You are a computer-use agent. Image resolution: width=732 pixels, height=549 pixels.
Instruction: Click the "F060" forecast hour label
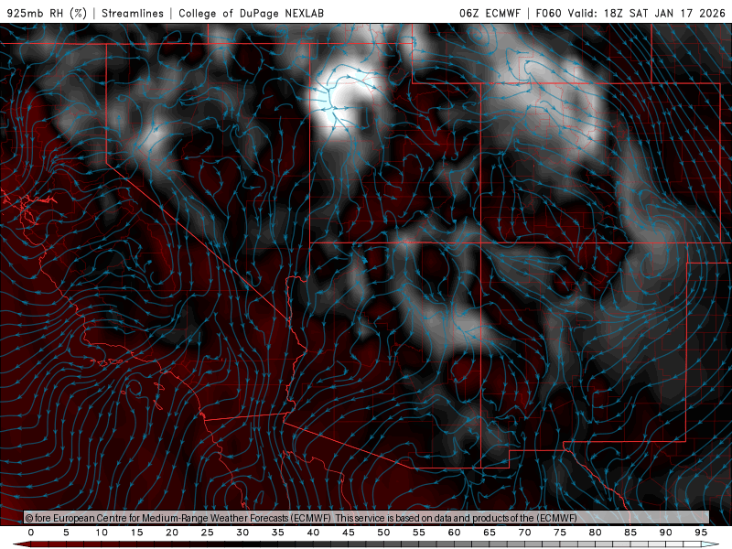548,13
